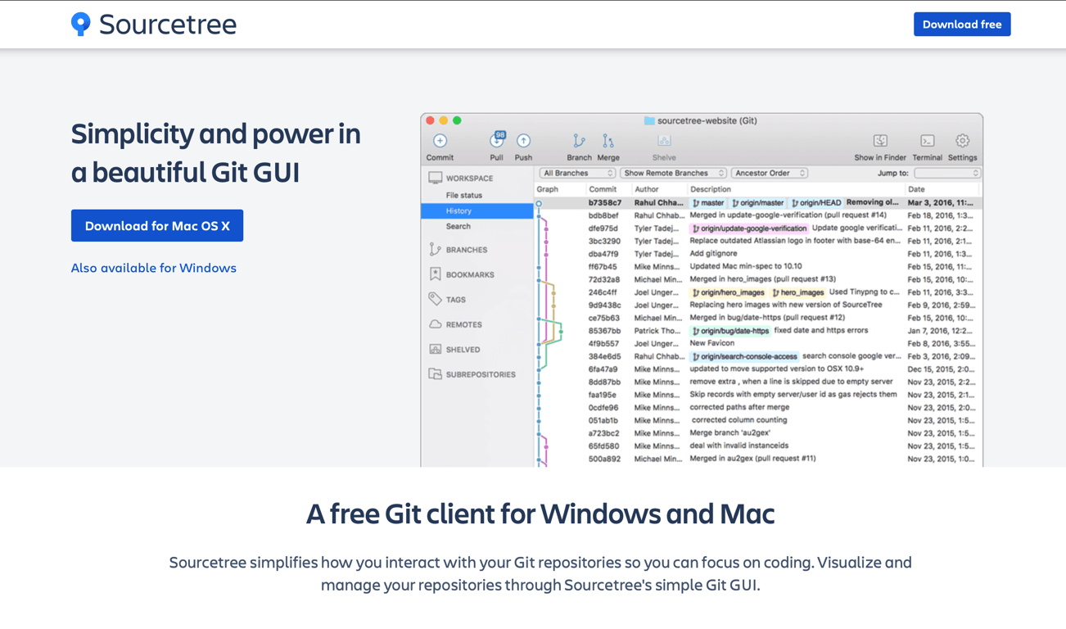Click the Pull toolbar icon
The height and width of the screenshot is (629, 1066).
497,140
